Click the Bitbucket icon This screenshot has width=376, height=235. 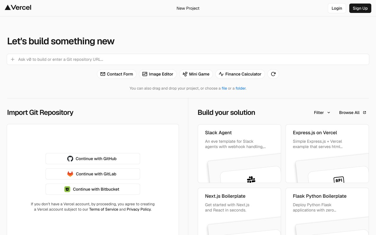[x=67, y=189]
